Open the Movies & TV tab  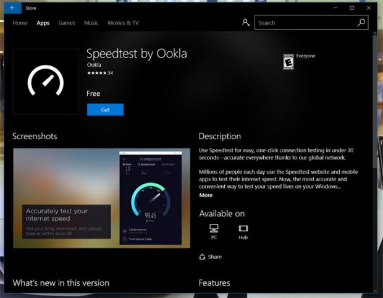pyautogui.click(x=123, y=23)
